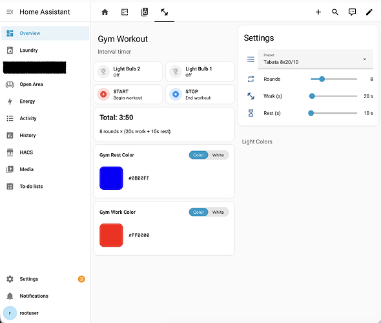Select Color mode for Gym Work Color
Viewport: 381px width, 323px height.
tap(198, 212)
